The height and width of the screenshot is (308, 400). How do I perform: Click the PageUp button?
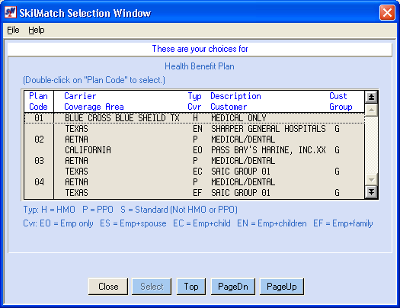click(x=282, y=287)
